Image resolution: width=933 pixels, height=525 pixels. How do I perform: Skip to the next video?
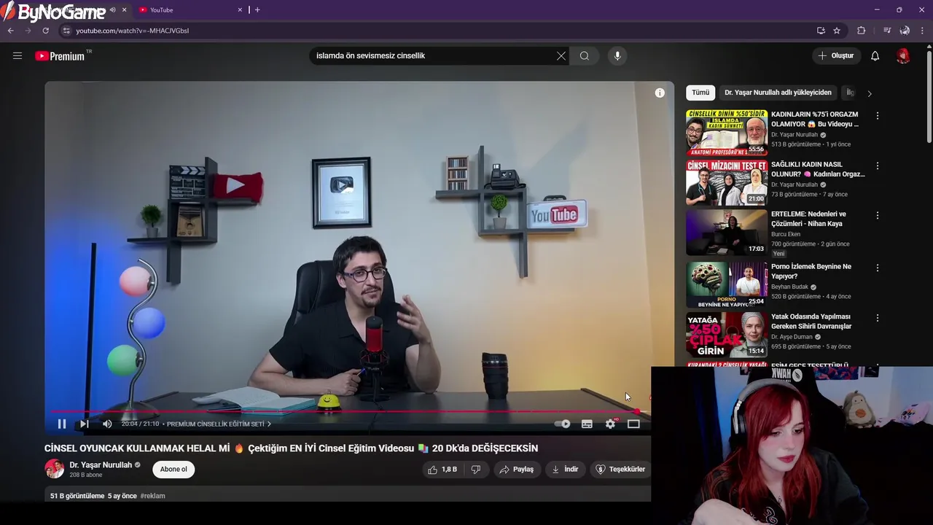pyautogui.click(x=85, y=424)
